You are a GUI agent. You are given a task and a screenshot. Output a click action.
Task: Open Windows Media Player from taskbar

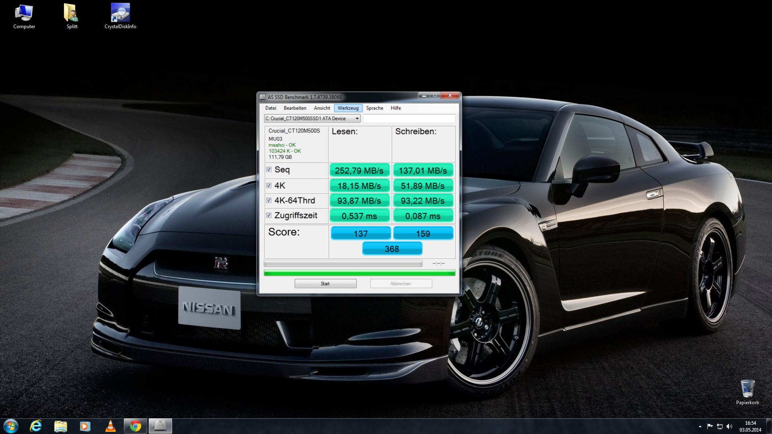[85, 426]
